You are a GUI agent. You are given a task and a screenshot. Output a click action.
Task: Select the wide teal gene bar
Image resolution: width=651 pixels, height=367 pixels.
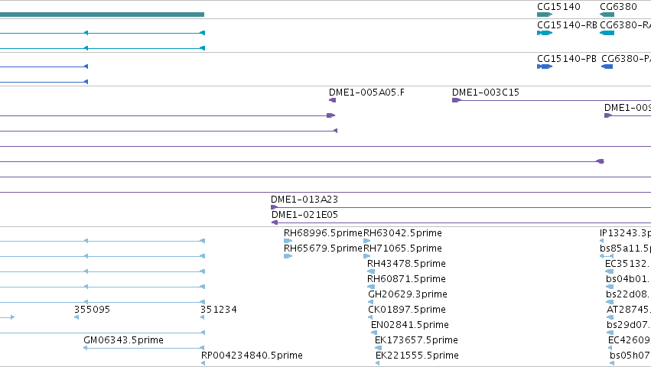point(103,15)
